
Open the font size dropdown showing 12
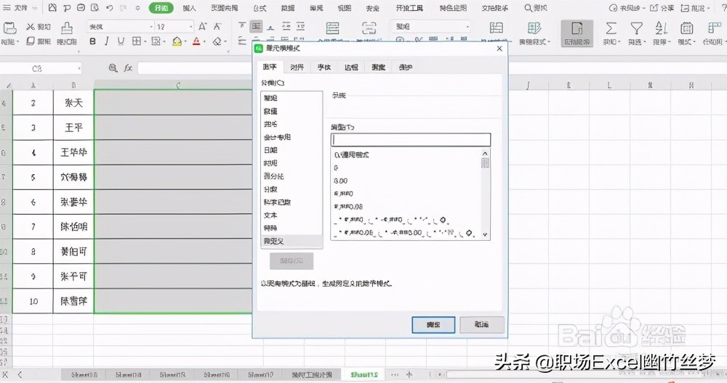pyautogui.click(x=190, y=27)
